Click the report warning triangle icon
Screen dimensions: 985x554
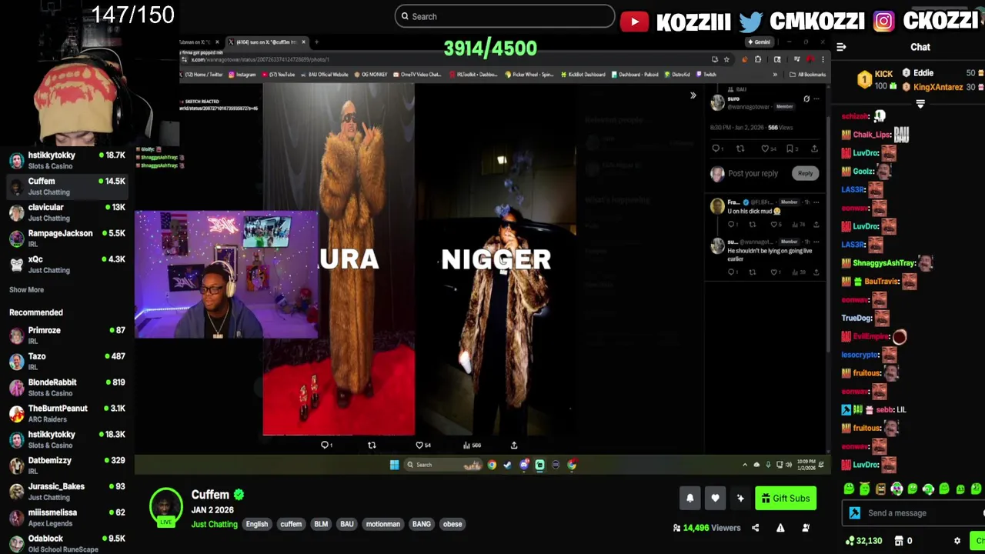(x=780, y=528)
